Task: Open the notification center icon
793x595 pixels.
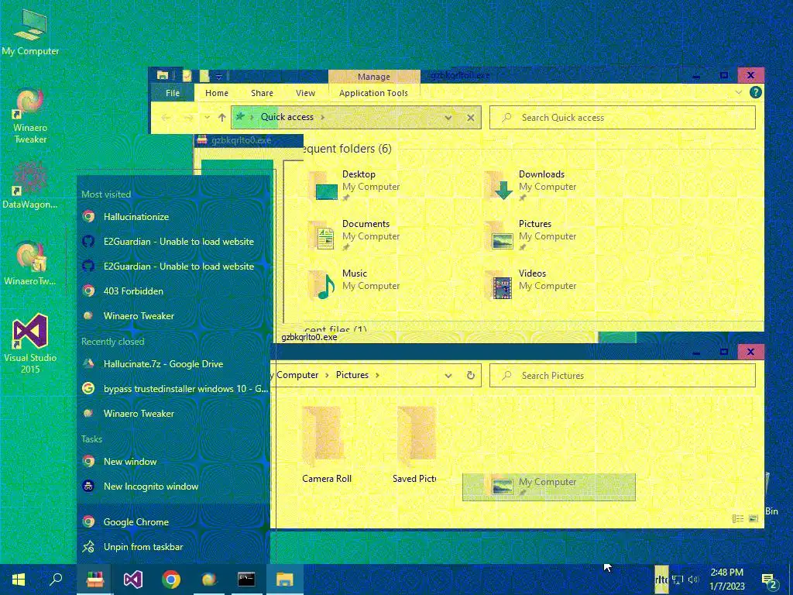Action: 771,580
